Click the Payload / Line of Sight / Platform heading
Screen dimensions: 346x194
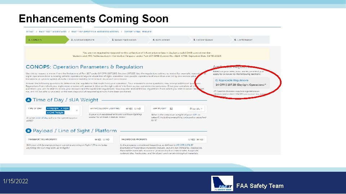[x=75, y=131]
